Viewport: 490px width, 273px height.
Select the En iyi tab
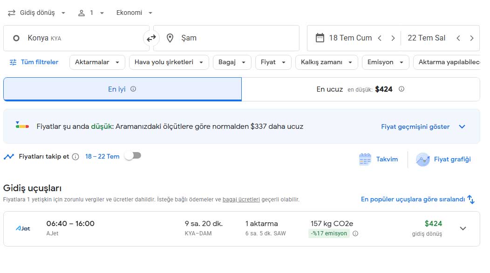122,89
